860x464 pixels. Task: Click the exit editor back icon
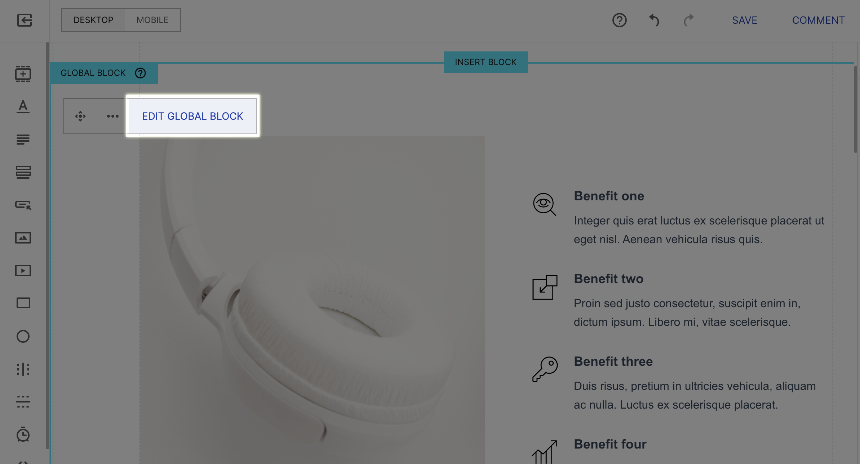click(x=25, y=20)
